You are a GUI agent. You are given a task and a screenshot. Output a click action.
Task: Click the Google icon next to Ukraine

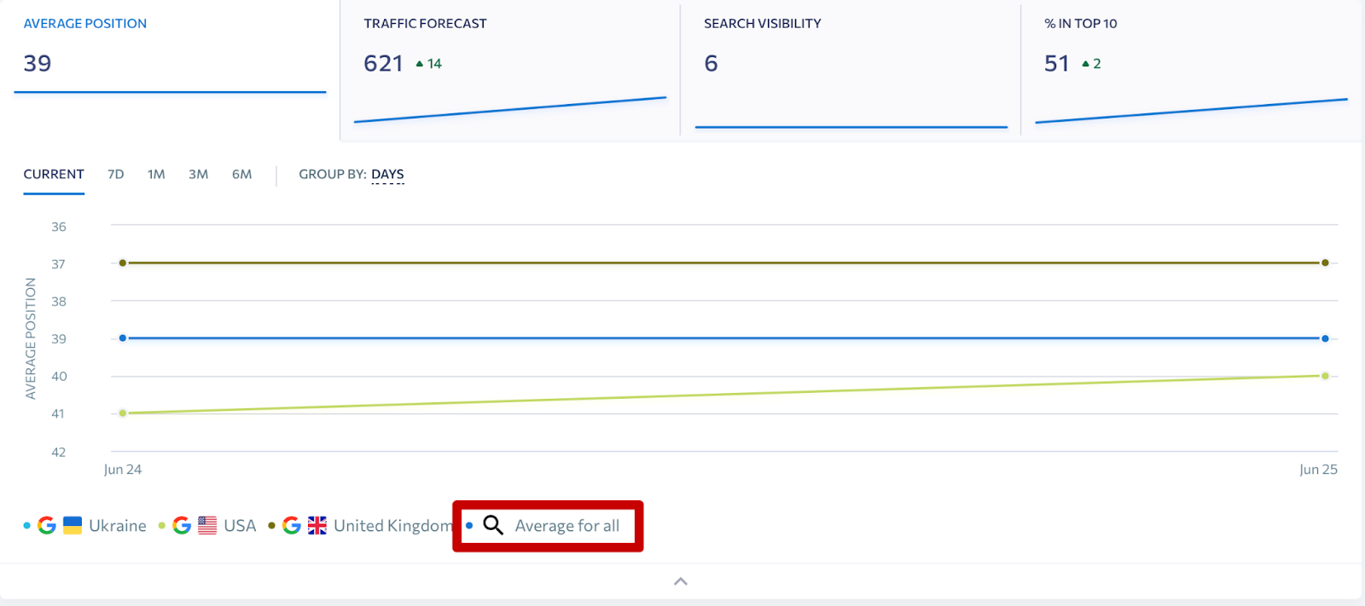[47, 526]
